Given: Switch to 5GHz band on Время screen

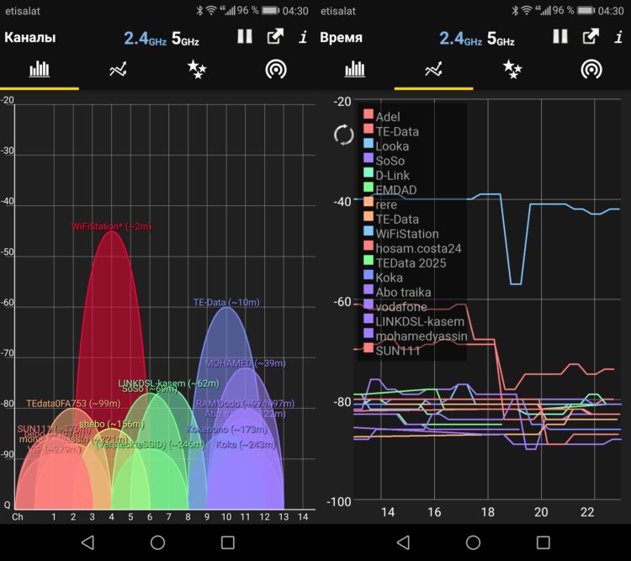Looking at the screenshot, I should tap(503, 38).
